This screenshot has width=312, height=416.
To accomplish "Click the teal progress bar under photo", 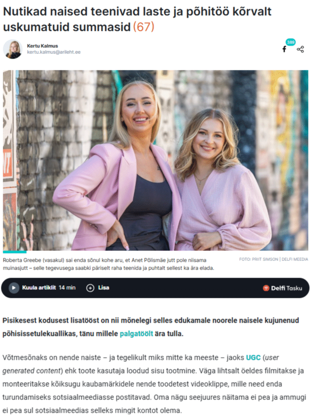I will [x=15, y=252].
